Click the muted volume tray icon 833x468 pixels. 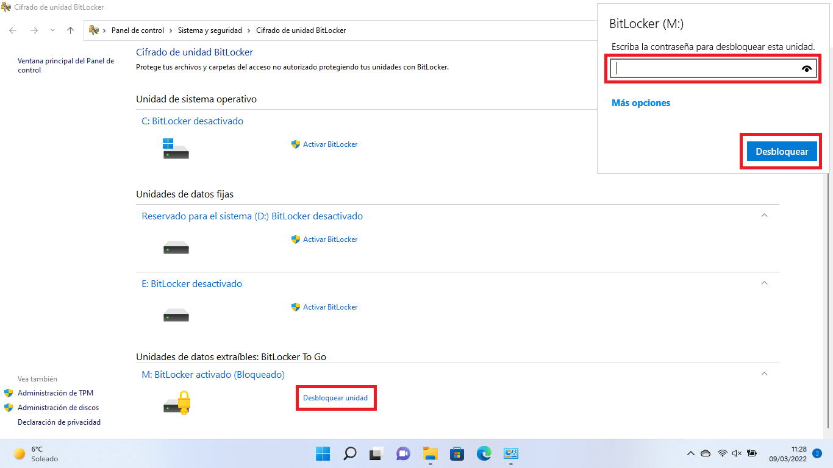737,453
